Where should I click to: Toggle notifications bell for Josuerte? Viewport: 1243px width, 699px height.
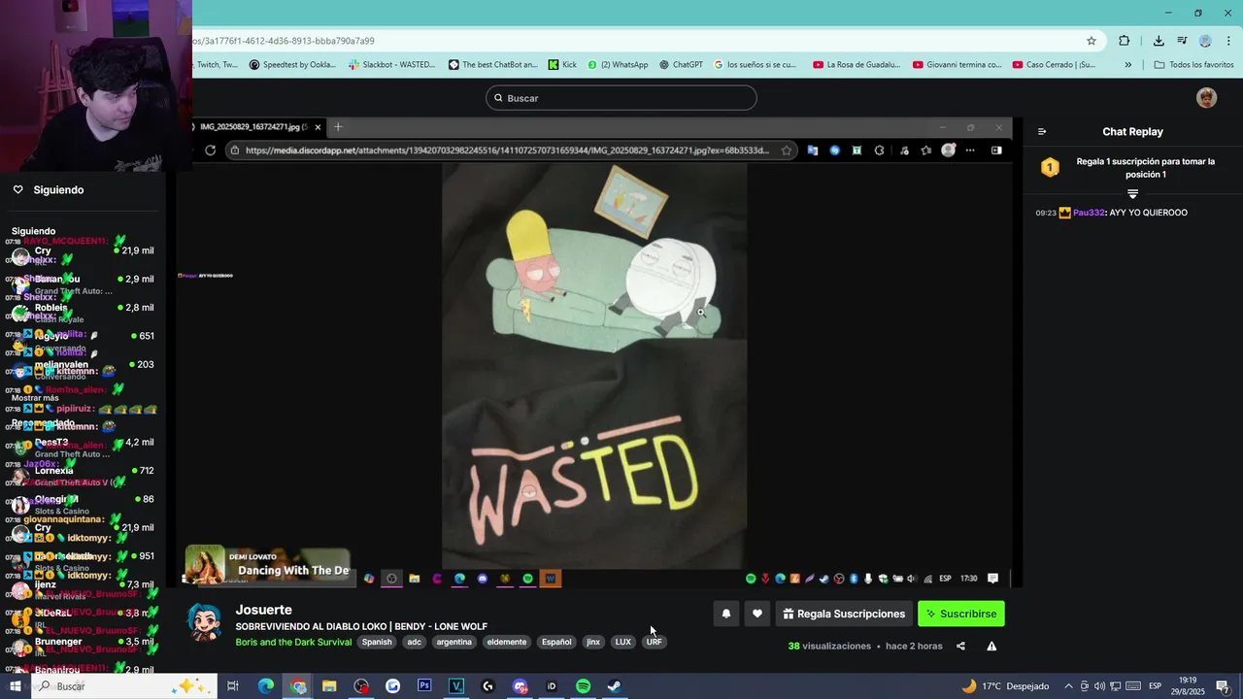(x=725, y=614)
